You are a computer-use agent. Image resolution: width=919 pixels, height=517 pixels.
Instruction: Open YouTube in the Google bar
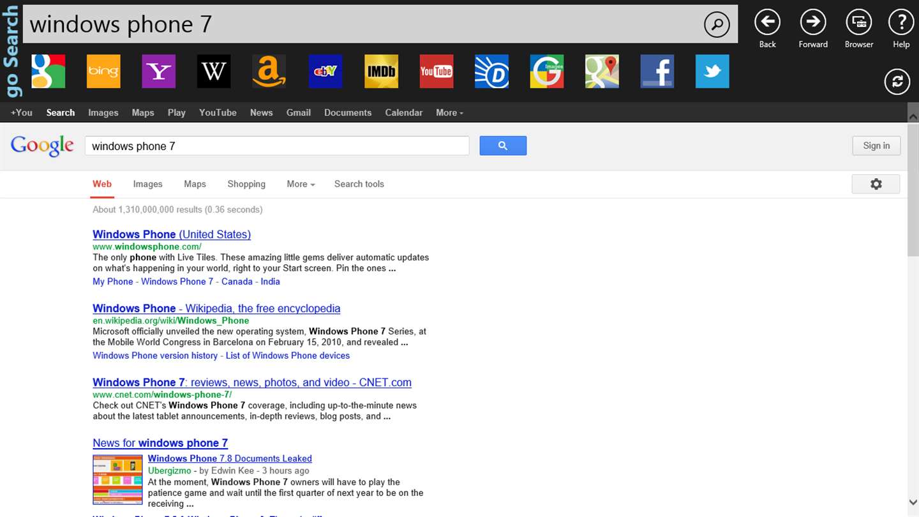pyautogui.click(x=218, y=112)
